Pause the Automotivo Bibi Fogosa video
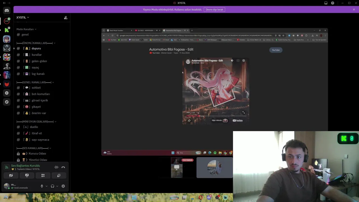The width and height of the screenshot is (359, 202). tap(216, 91)
